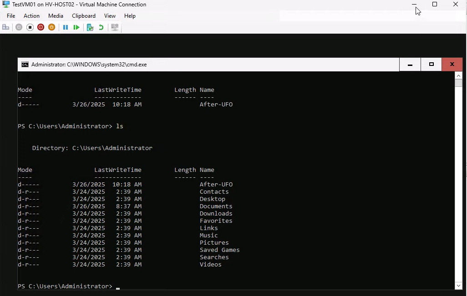Send Ctrl+Alt+Del using toolbar keys icon
Screen dimensions: 467x296
click(5, 27)
